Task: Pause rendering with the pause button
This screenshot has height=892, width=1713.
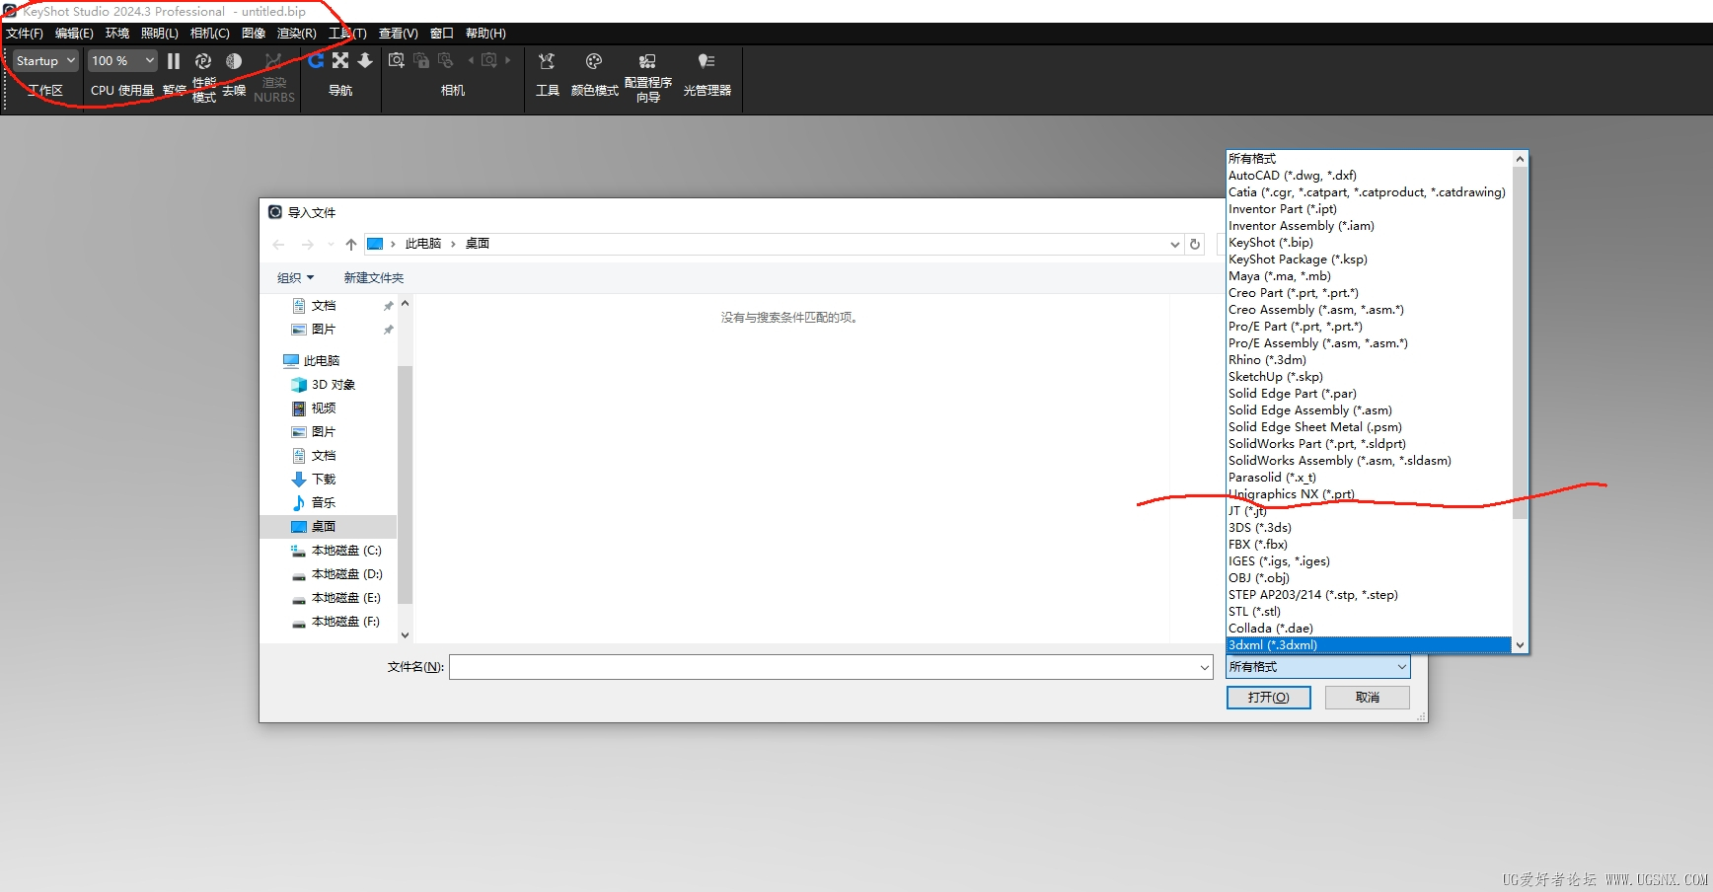Action: click(174, 61)
